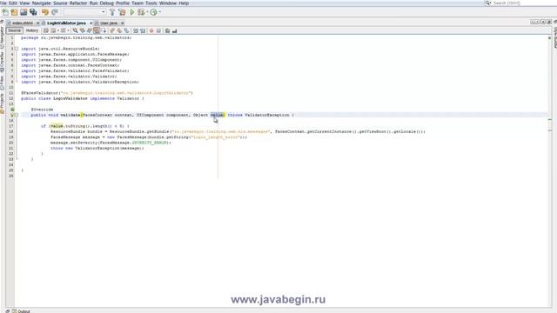This screenshot has height=313, width=557.
Task: Uncomment code with the last editor toolbar icon
Action: [x=174, y=31]
